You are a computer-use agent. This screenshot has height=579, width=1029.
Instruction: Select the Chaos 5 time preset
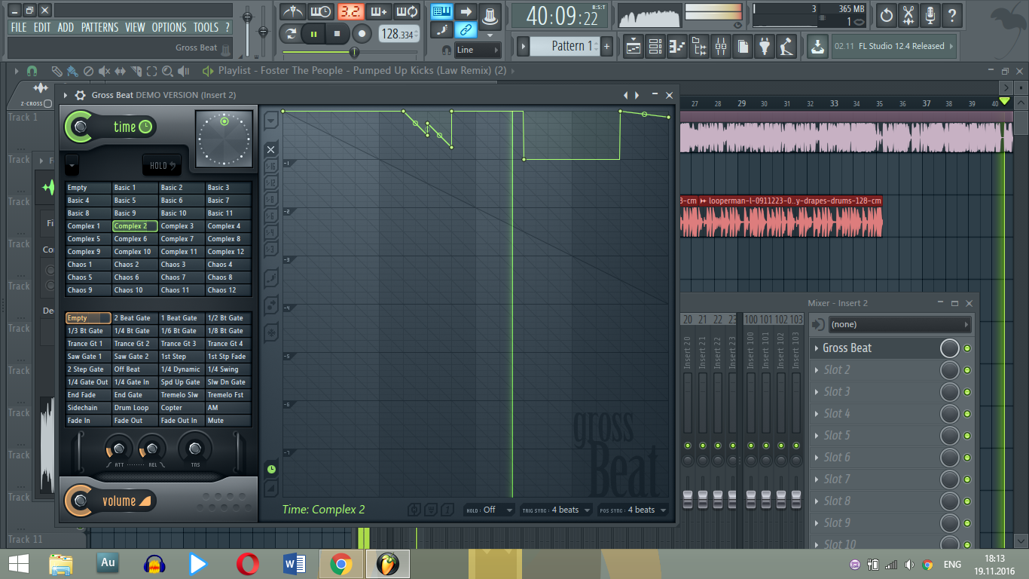point(88,277)
